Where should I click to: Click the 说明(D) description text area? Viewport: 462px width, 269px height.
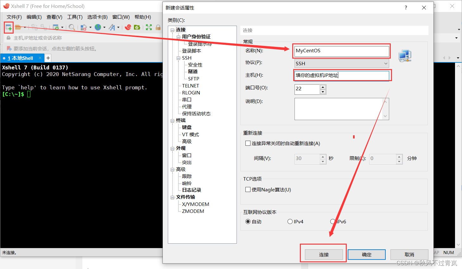342,109
